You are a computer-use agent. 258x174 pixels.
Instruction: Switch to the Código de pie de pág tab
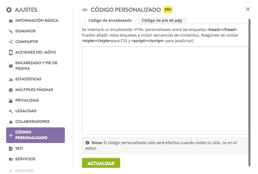(162, 20)
